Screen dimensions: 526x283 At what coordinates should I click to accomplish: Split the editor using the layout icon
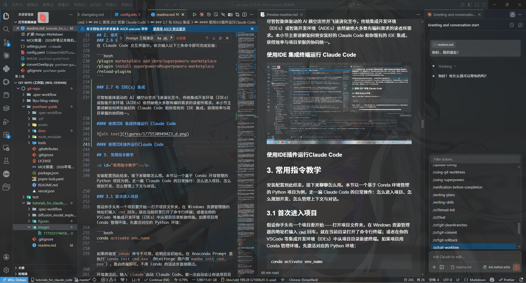(244, 15)
